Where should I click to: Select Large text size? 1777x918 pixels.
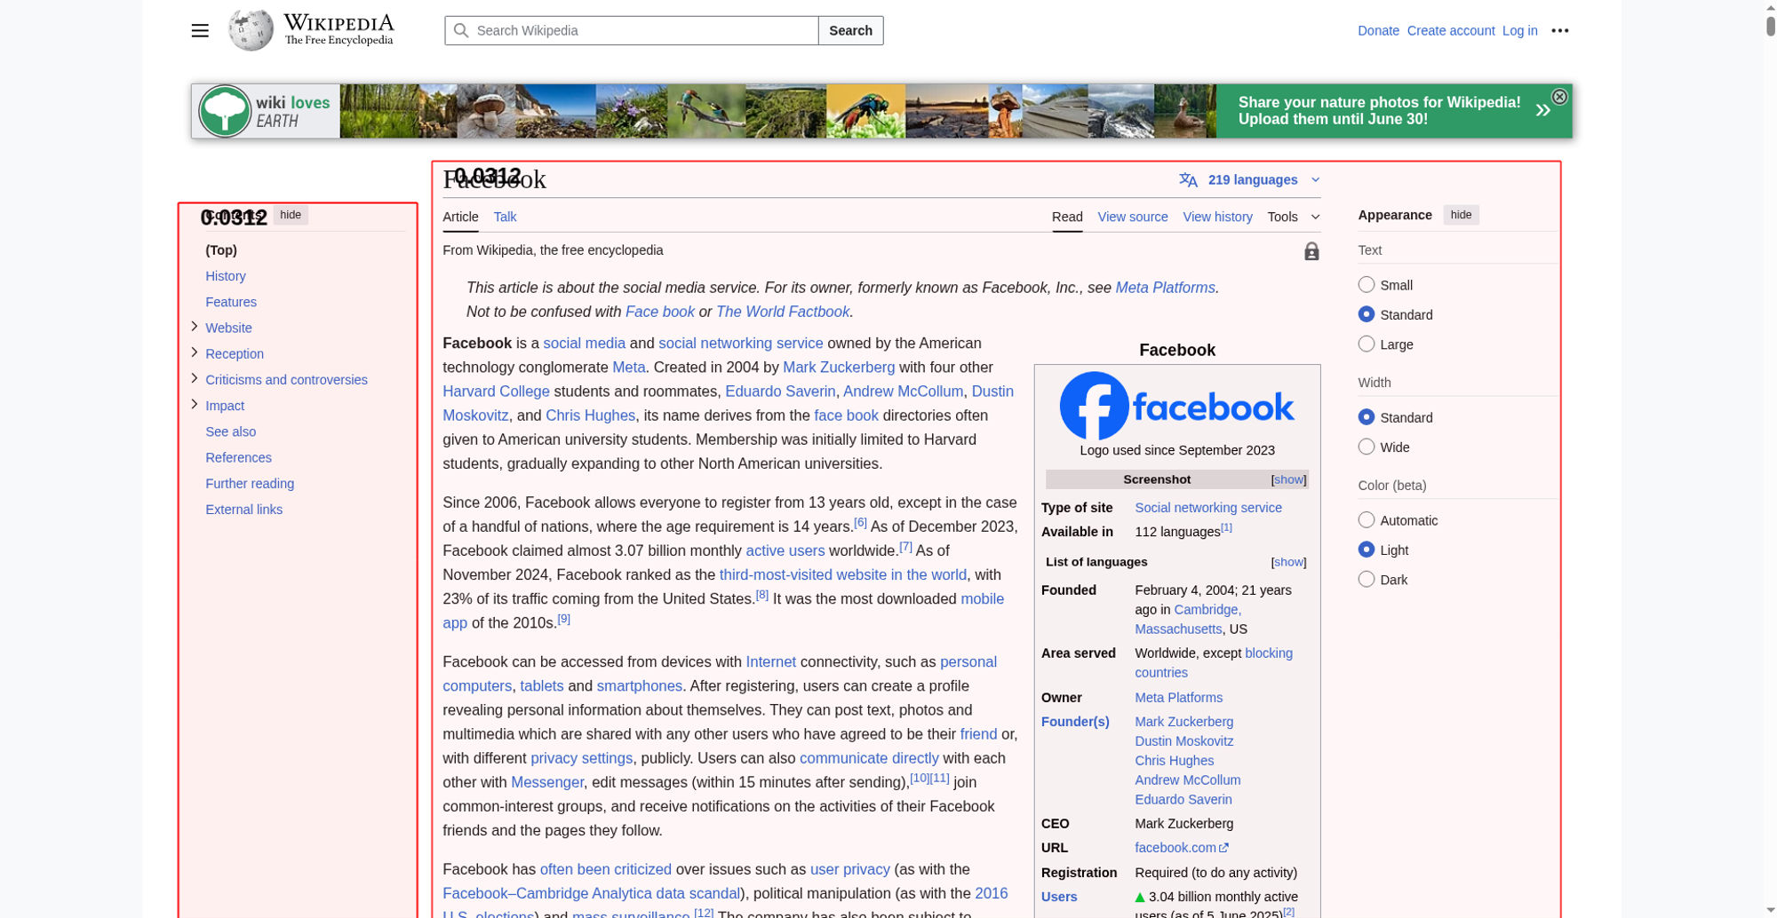[1367, 344]
